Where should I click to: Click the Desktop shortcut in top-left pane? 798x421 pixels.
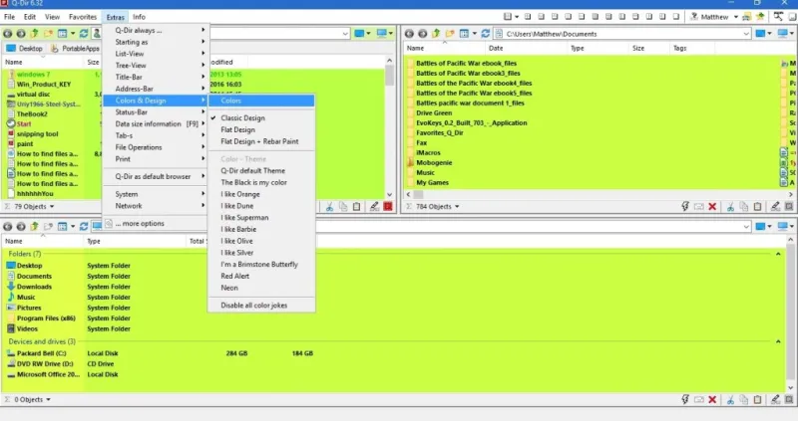tap(24, 48)
